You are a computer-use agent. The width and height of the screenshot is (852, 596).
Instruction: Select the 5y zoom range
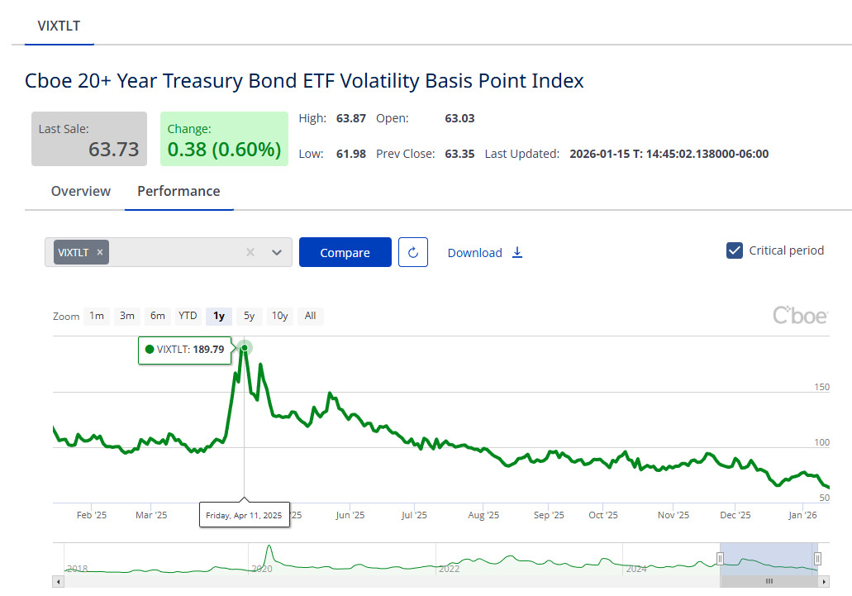249,316
